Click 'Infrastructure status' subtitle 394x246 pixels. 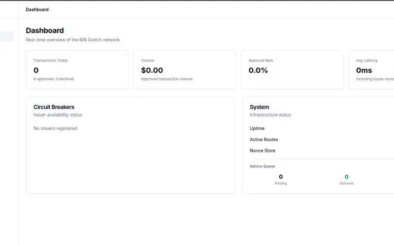[270, 115]
